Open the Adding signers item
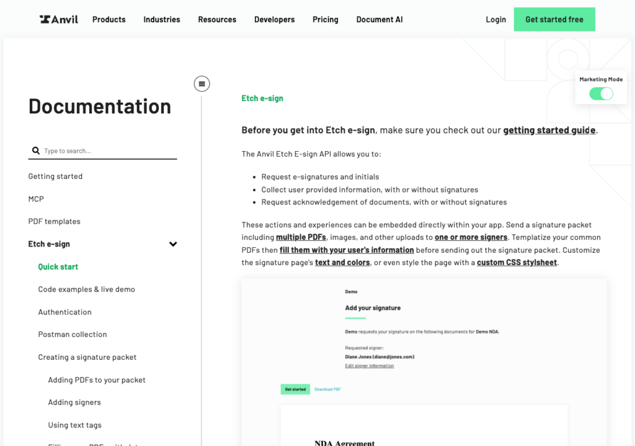 (74, 402)
